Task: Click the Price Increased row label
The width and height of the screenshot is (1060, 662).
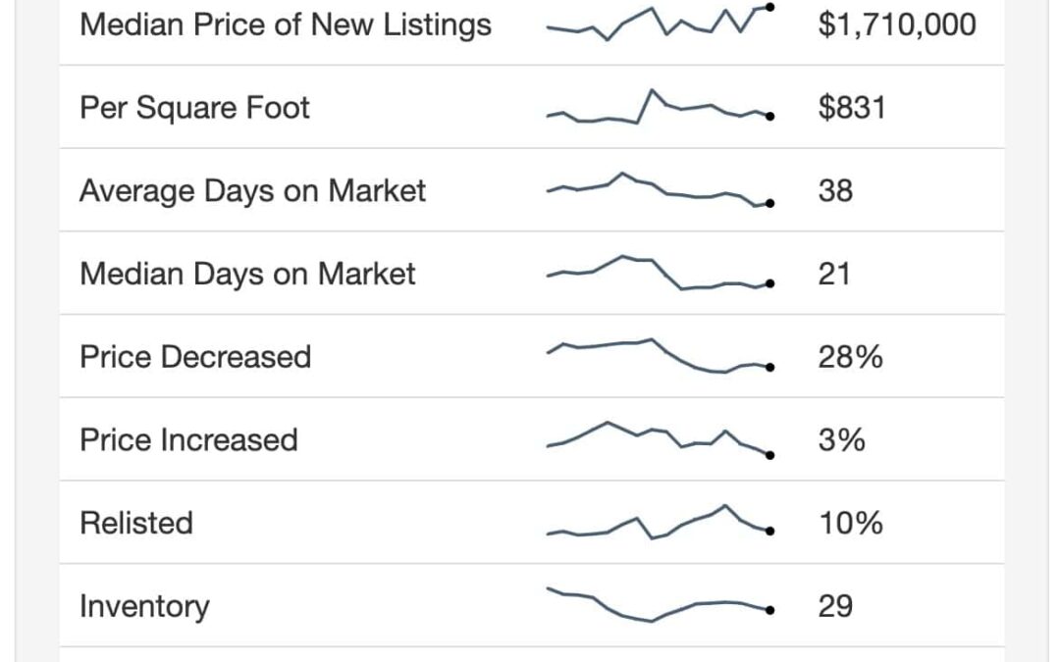Action: pos(188,439)
